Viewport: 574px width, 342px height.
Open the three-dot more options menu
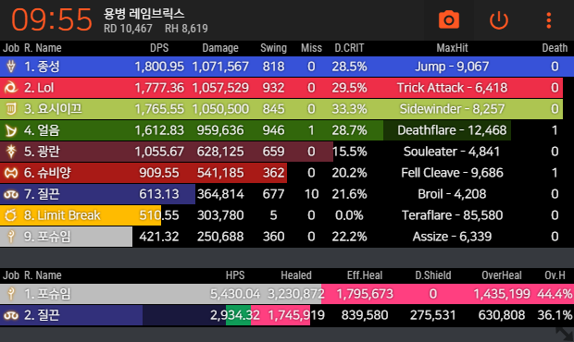point(548,20)
